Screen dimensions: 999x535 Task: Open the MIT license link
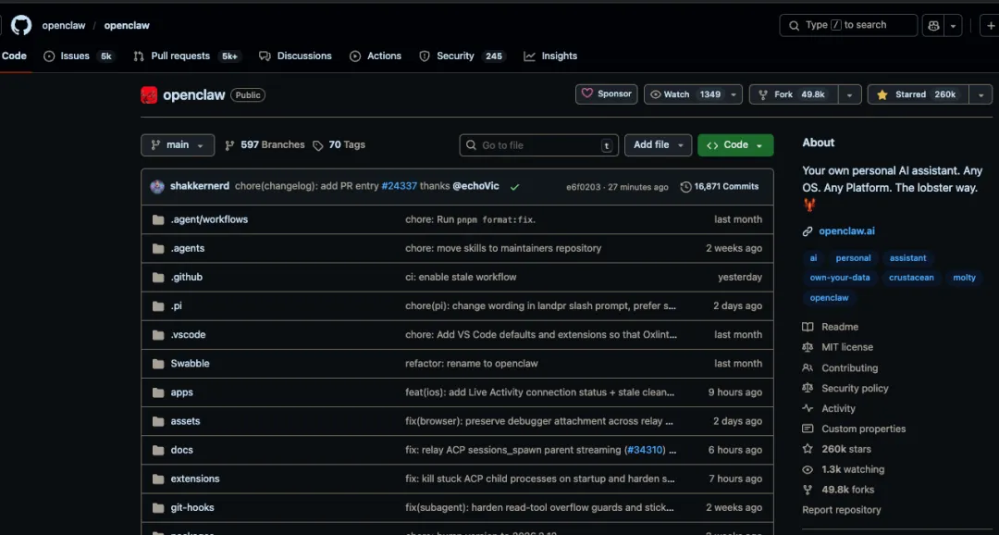tap(846, 347)
